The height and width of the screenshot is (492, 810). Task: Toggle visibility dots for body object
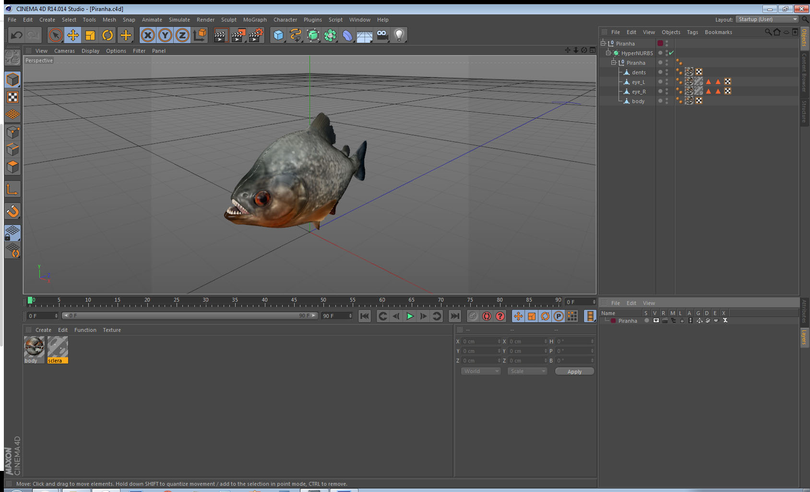point(667,101)
